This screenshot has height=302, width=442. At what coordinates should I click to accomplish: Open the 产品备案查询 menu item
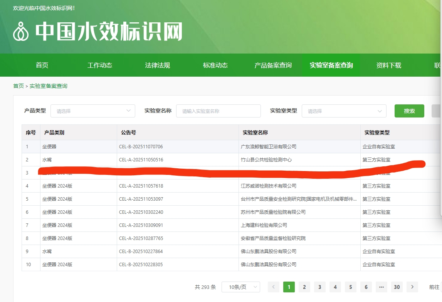tap(273, 65)
